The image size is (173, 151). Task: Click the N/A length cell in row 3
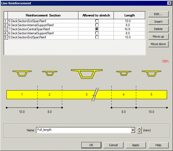[129, 29]
